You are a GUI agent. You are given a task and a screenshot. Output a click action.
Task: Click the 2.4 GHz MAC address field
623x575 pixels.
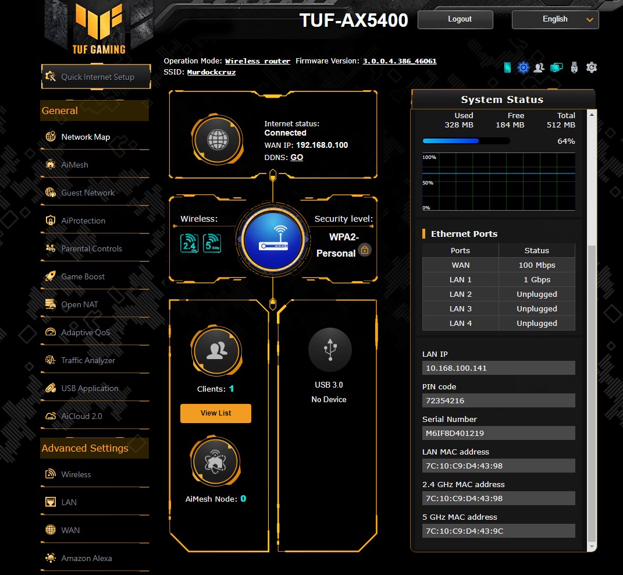click(x=499, y=498)
